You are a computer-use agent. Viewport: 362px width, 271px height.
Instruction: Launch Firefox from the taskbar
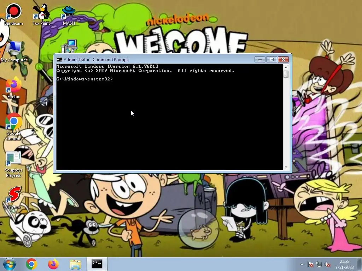click(53, 264)
